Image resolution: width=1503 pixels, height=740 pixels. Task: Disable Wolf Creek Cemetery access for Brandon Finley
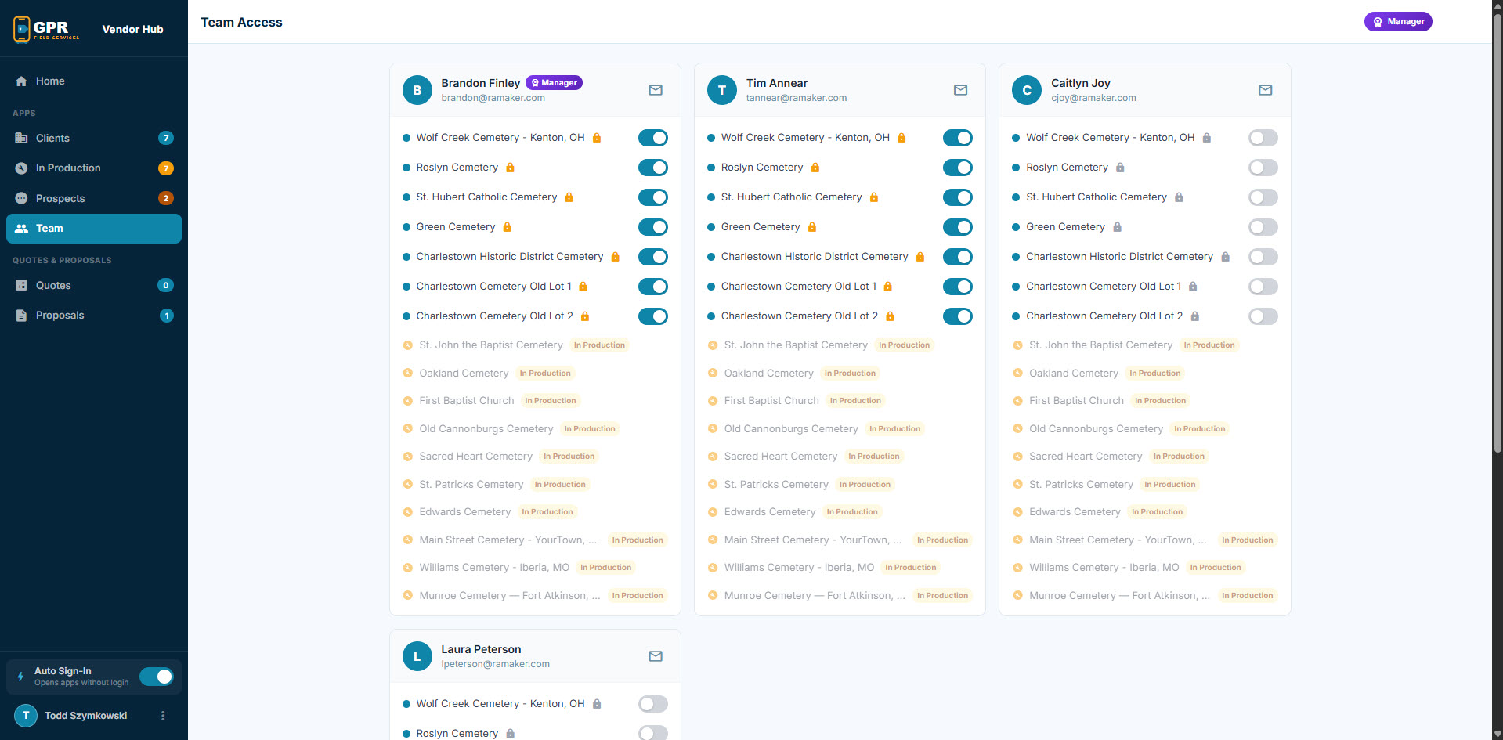(652, 138)
